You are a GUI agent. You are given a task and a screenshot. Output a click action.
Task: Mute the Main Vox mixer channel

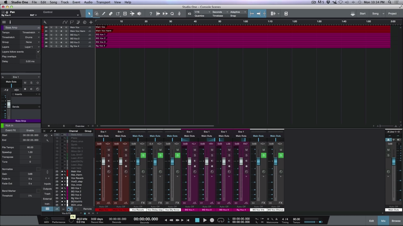click(109, 150)
